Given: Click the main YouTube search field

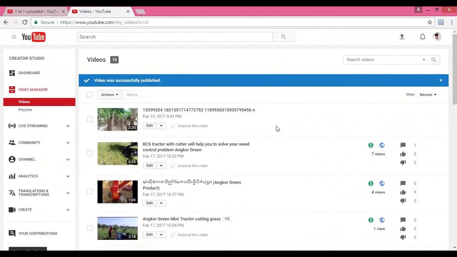Looking at the screenshot, I should [x=175, y=37].
